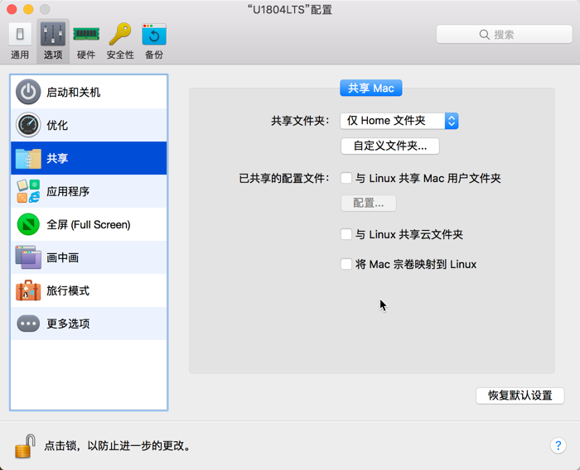Open the 安全性 (Security) key icon
580x470 pixels.
[120, 35]
